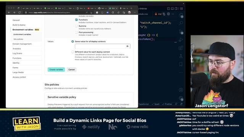Viewport: 244px width, 137px height.
Task: Click Site policies heading
Action: click(x=52, y=84)
